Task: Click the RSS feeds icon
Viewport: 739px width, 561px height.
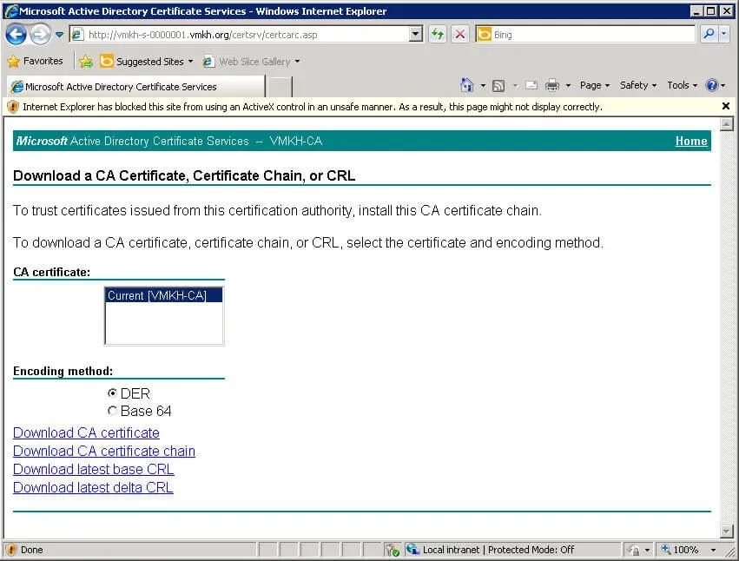Action: coord(498,85)
